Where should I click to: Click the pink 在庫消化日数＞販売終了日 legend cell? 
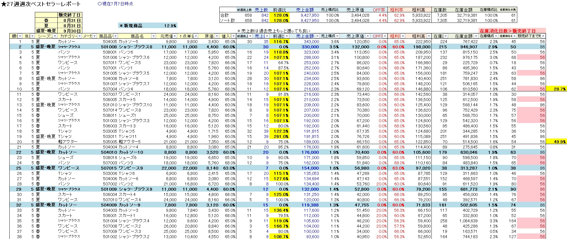pyautogui.click(x=512, y=31)
